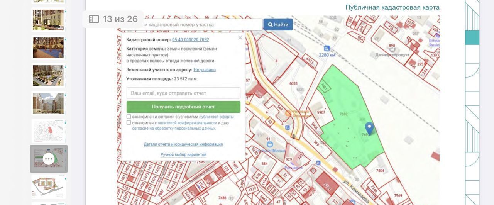Close the cadastral info popup
This screenshot has height=205, width=494.
pyautogui.click(x=240, y=37)
